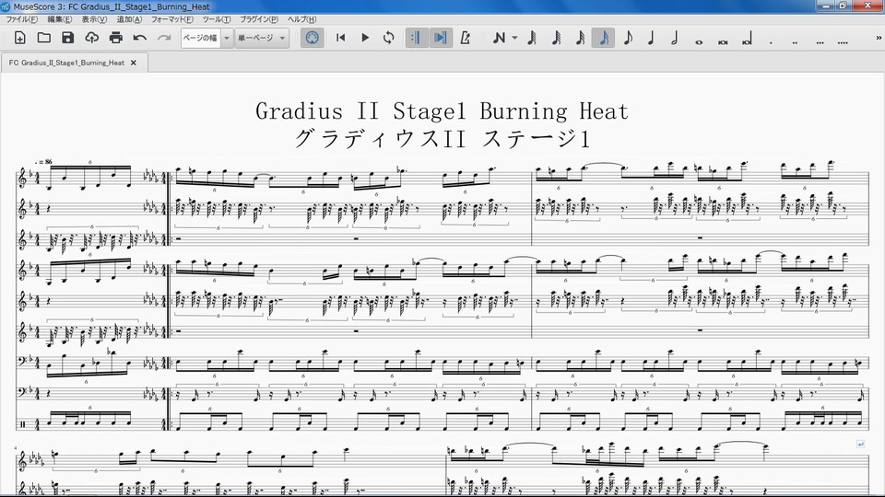Open ファイル(F) menu
The width and height of the screenshot is (885, 497).
22,19
